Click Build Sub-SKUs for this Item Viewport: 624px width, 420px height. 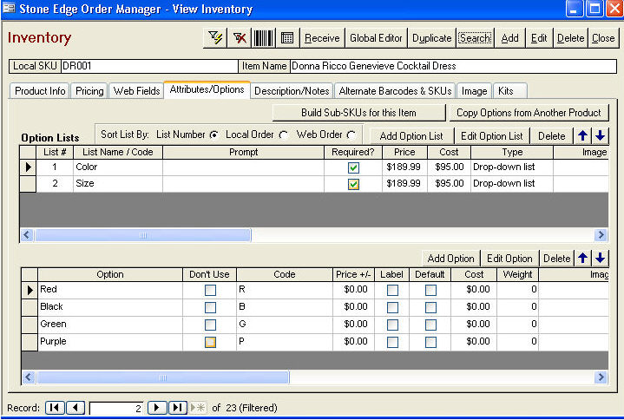pos(358,113)
